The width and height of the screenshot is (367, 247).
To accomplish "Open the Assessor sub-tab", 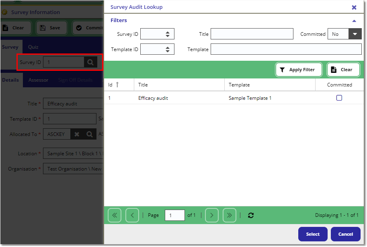I will click(38, 80).
